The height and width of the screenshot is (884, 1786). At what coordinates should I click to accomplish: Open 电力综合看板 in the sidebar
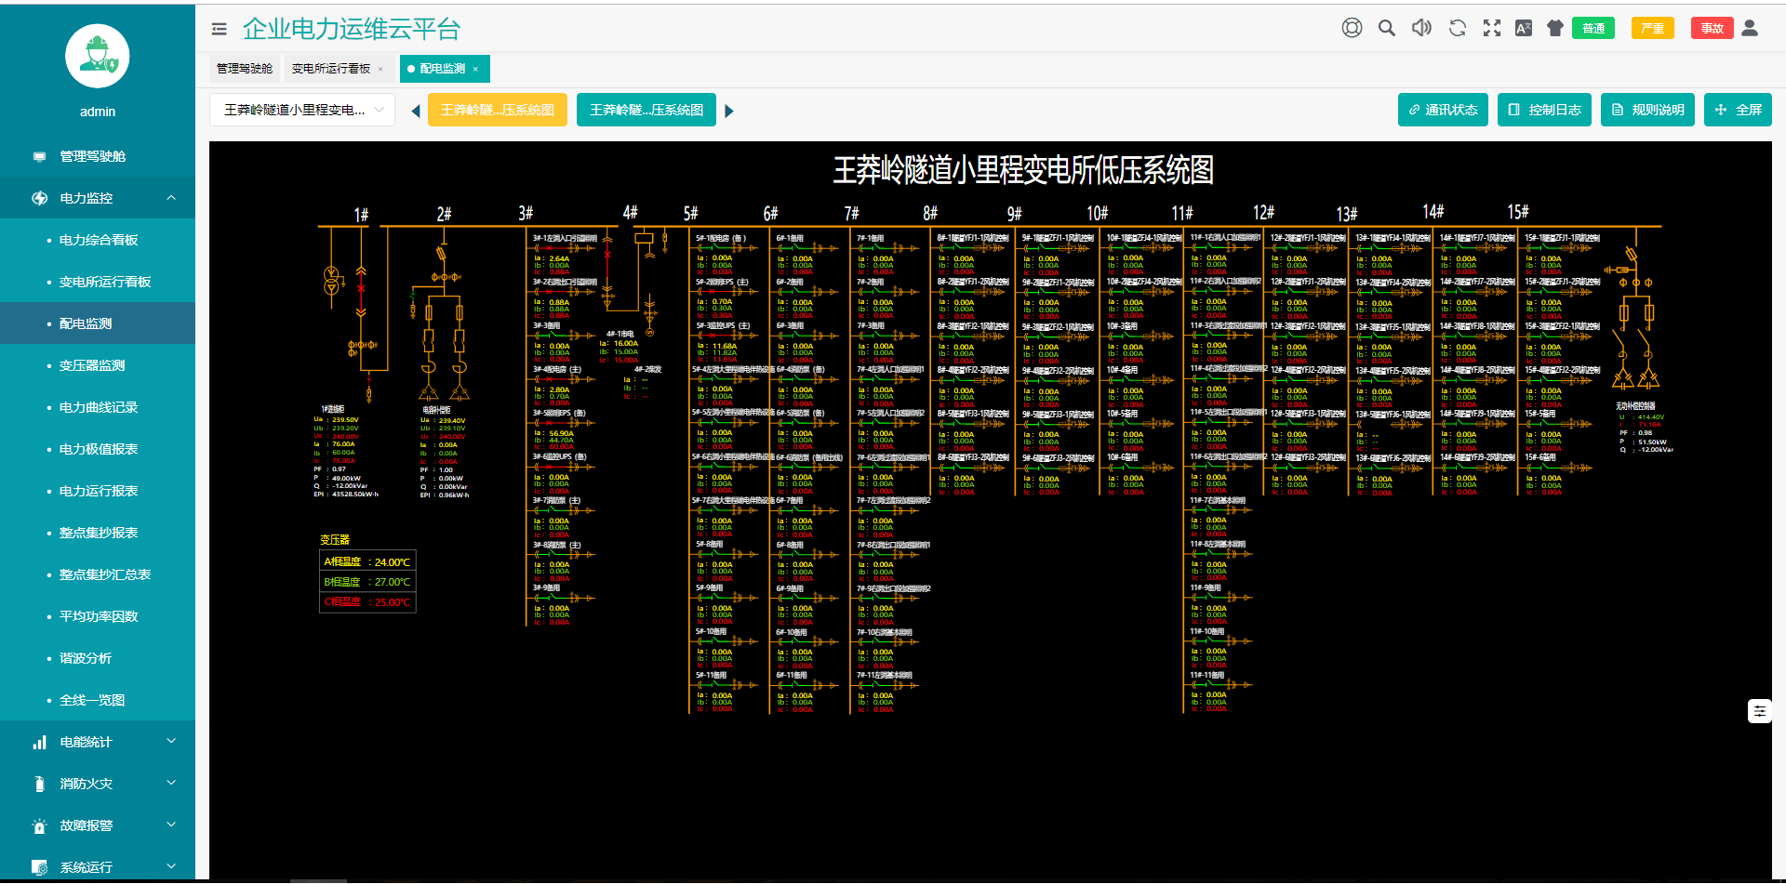(x=98, y=240)
